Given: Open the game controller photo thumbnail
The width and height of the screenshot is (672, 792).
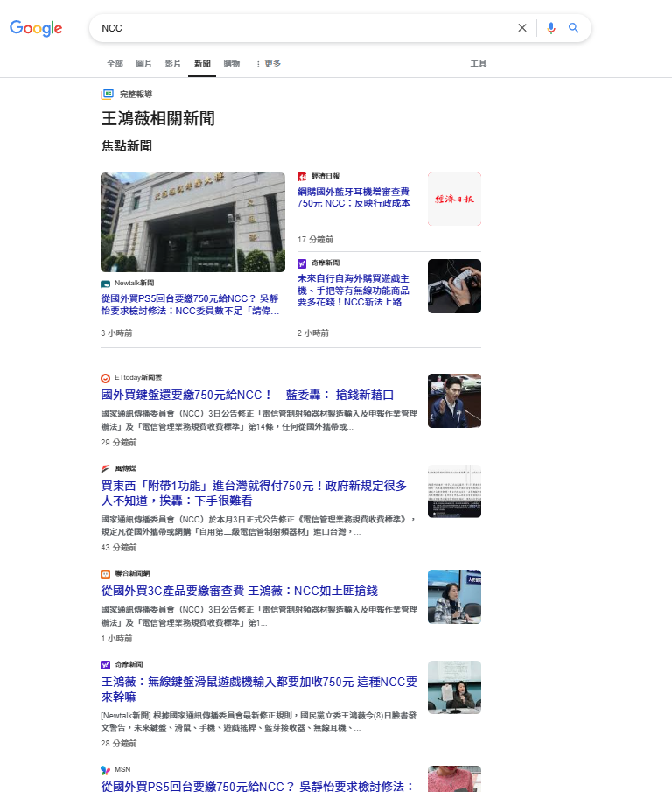Looking at the screenshot, I should [454, 286].
